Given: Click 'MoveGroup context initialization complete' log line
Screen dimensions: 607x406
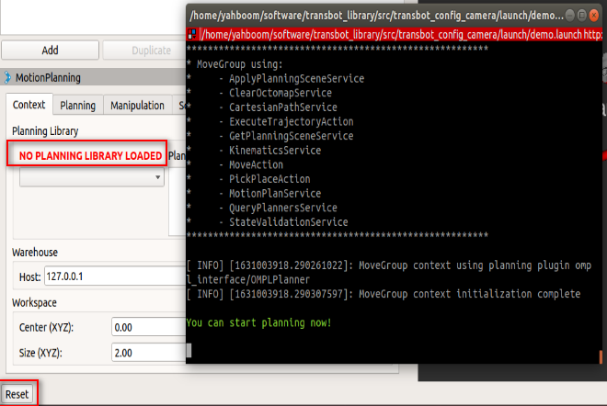Looking at the screenshot, I should (x=384, y=294).
